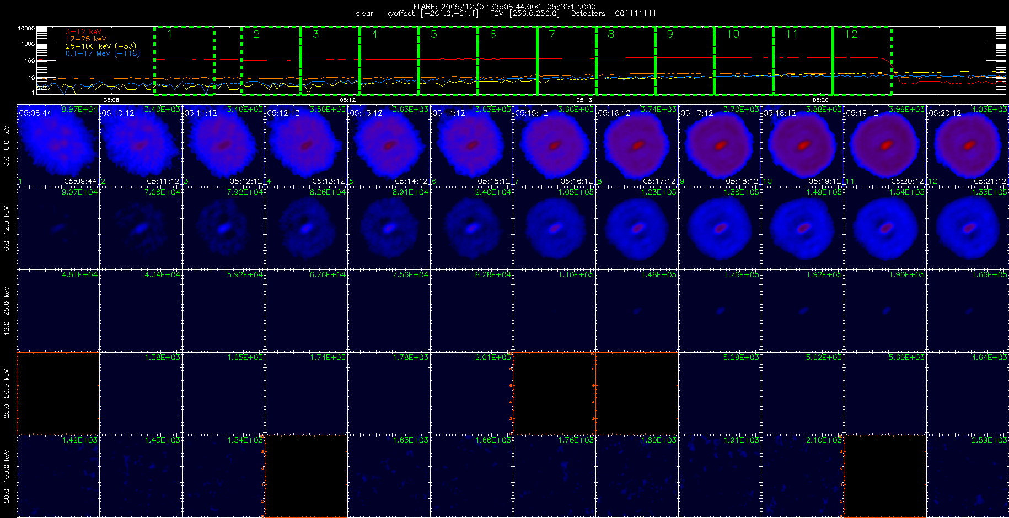
Task: Click the xyoffset=[-261.0,-81.1] text
Action: [x=432, y=13]
